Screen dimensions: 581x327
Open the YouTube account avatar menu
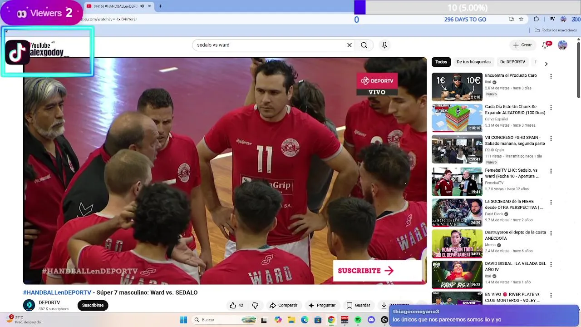[562, 45]
